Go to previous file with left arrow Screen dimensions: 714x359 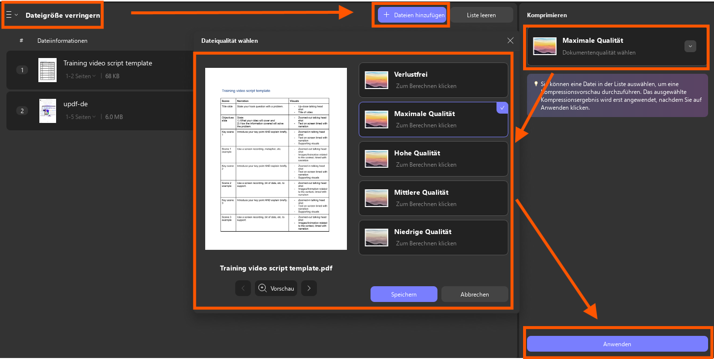click(x=243, y=288)
